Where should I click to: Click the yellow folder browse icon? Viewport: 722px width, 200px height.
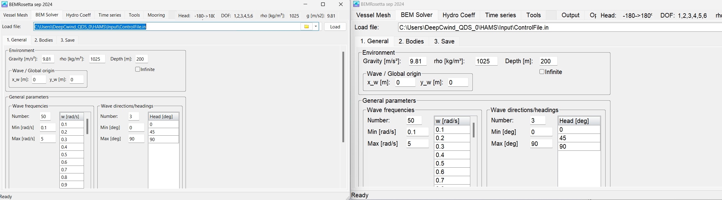coord(306,27)
